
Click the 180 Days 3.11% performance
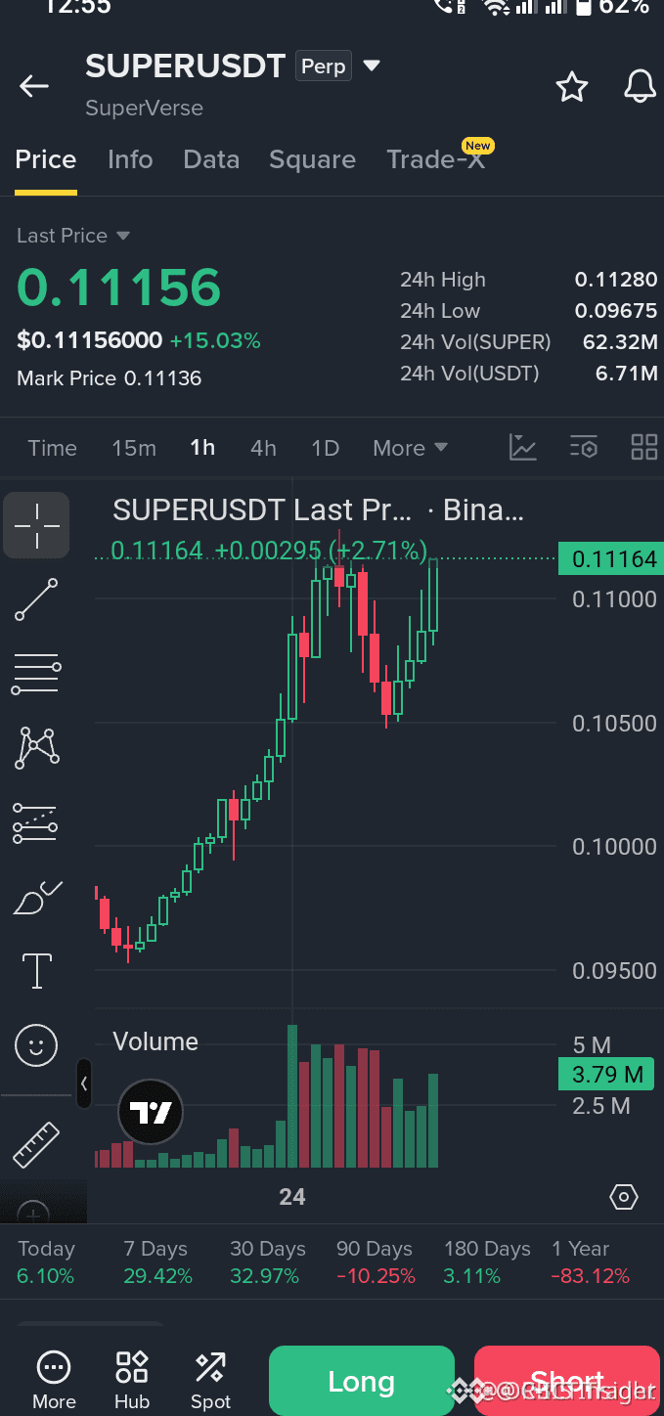[x=487, y=1261]
